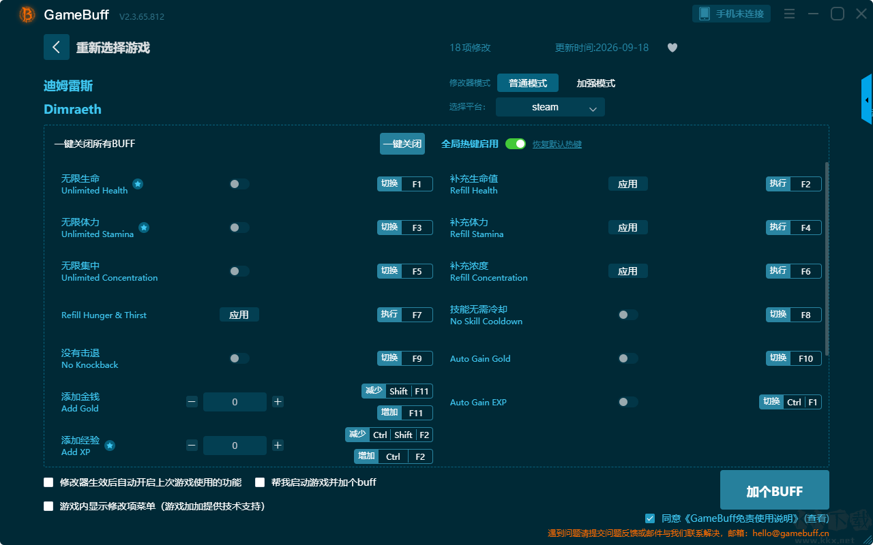Click star badge next to Unlimited Health
The image size is (873, 545).
coord(138,184)
